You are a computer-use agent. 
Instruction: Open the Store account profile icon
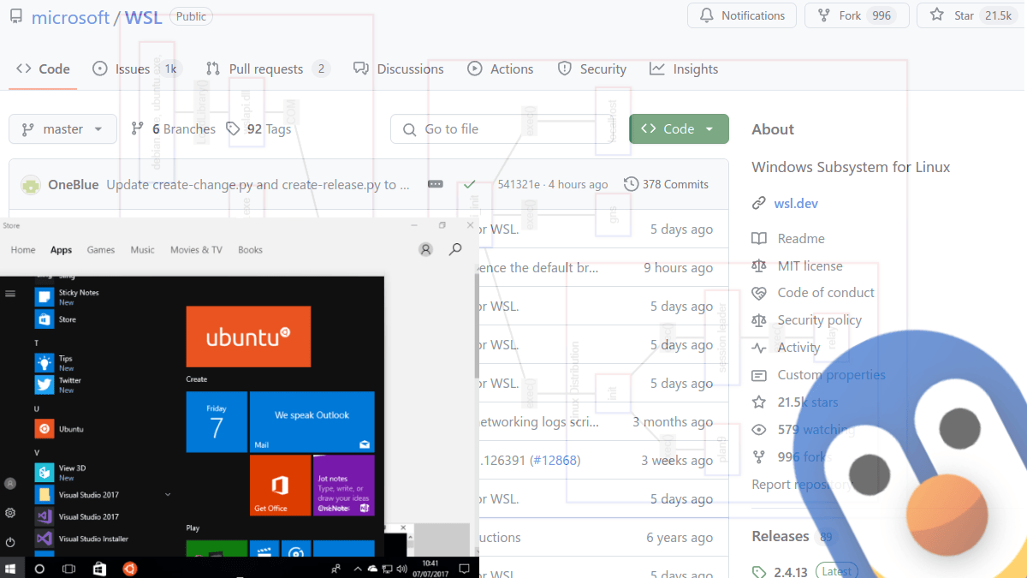pos(425,250)
